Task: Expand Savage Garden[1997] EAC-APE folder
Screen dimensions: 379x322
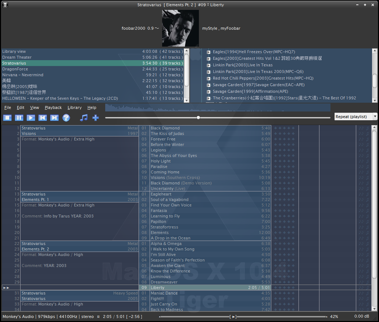Action: [x=208, y=85]
